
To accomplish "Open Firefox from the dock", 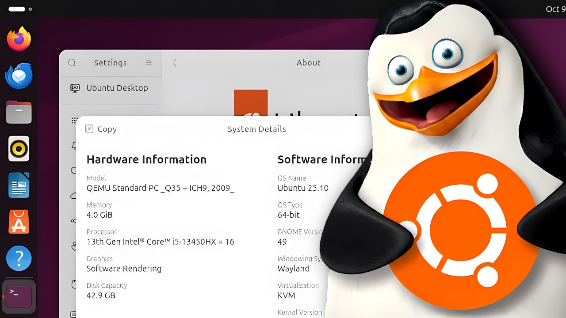I will [19, 39].
